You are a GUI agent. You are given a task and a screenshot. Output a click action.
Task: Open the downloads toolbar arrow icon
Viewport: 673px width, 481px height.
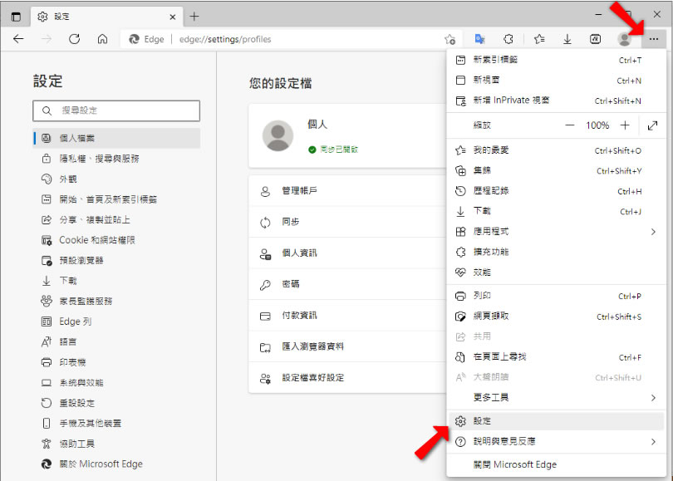tap(567, 39)
